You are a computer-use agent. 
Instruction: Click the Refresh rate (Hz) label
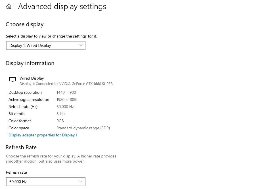23,107
